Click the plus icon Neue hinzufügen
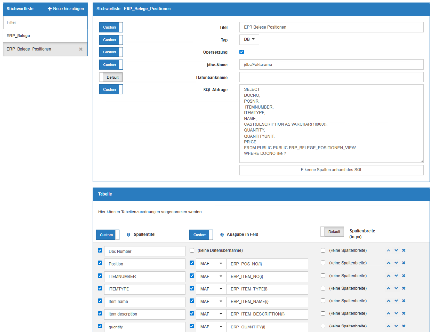This screenshot has width=432, height=334. (x=50, y=9)
